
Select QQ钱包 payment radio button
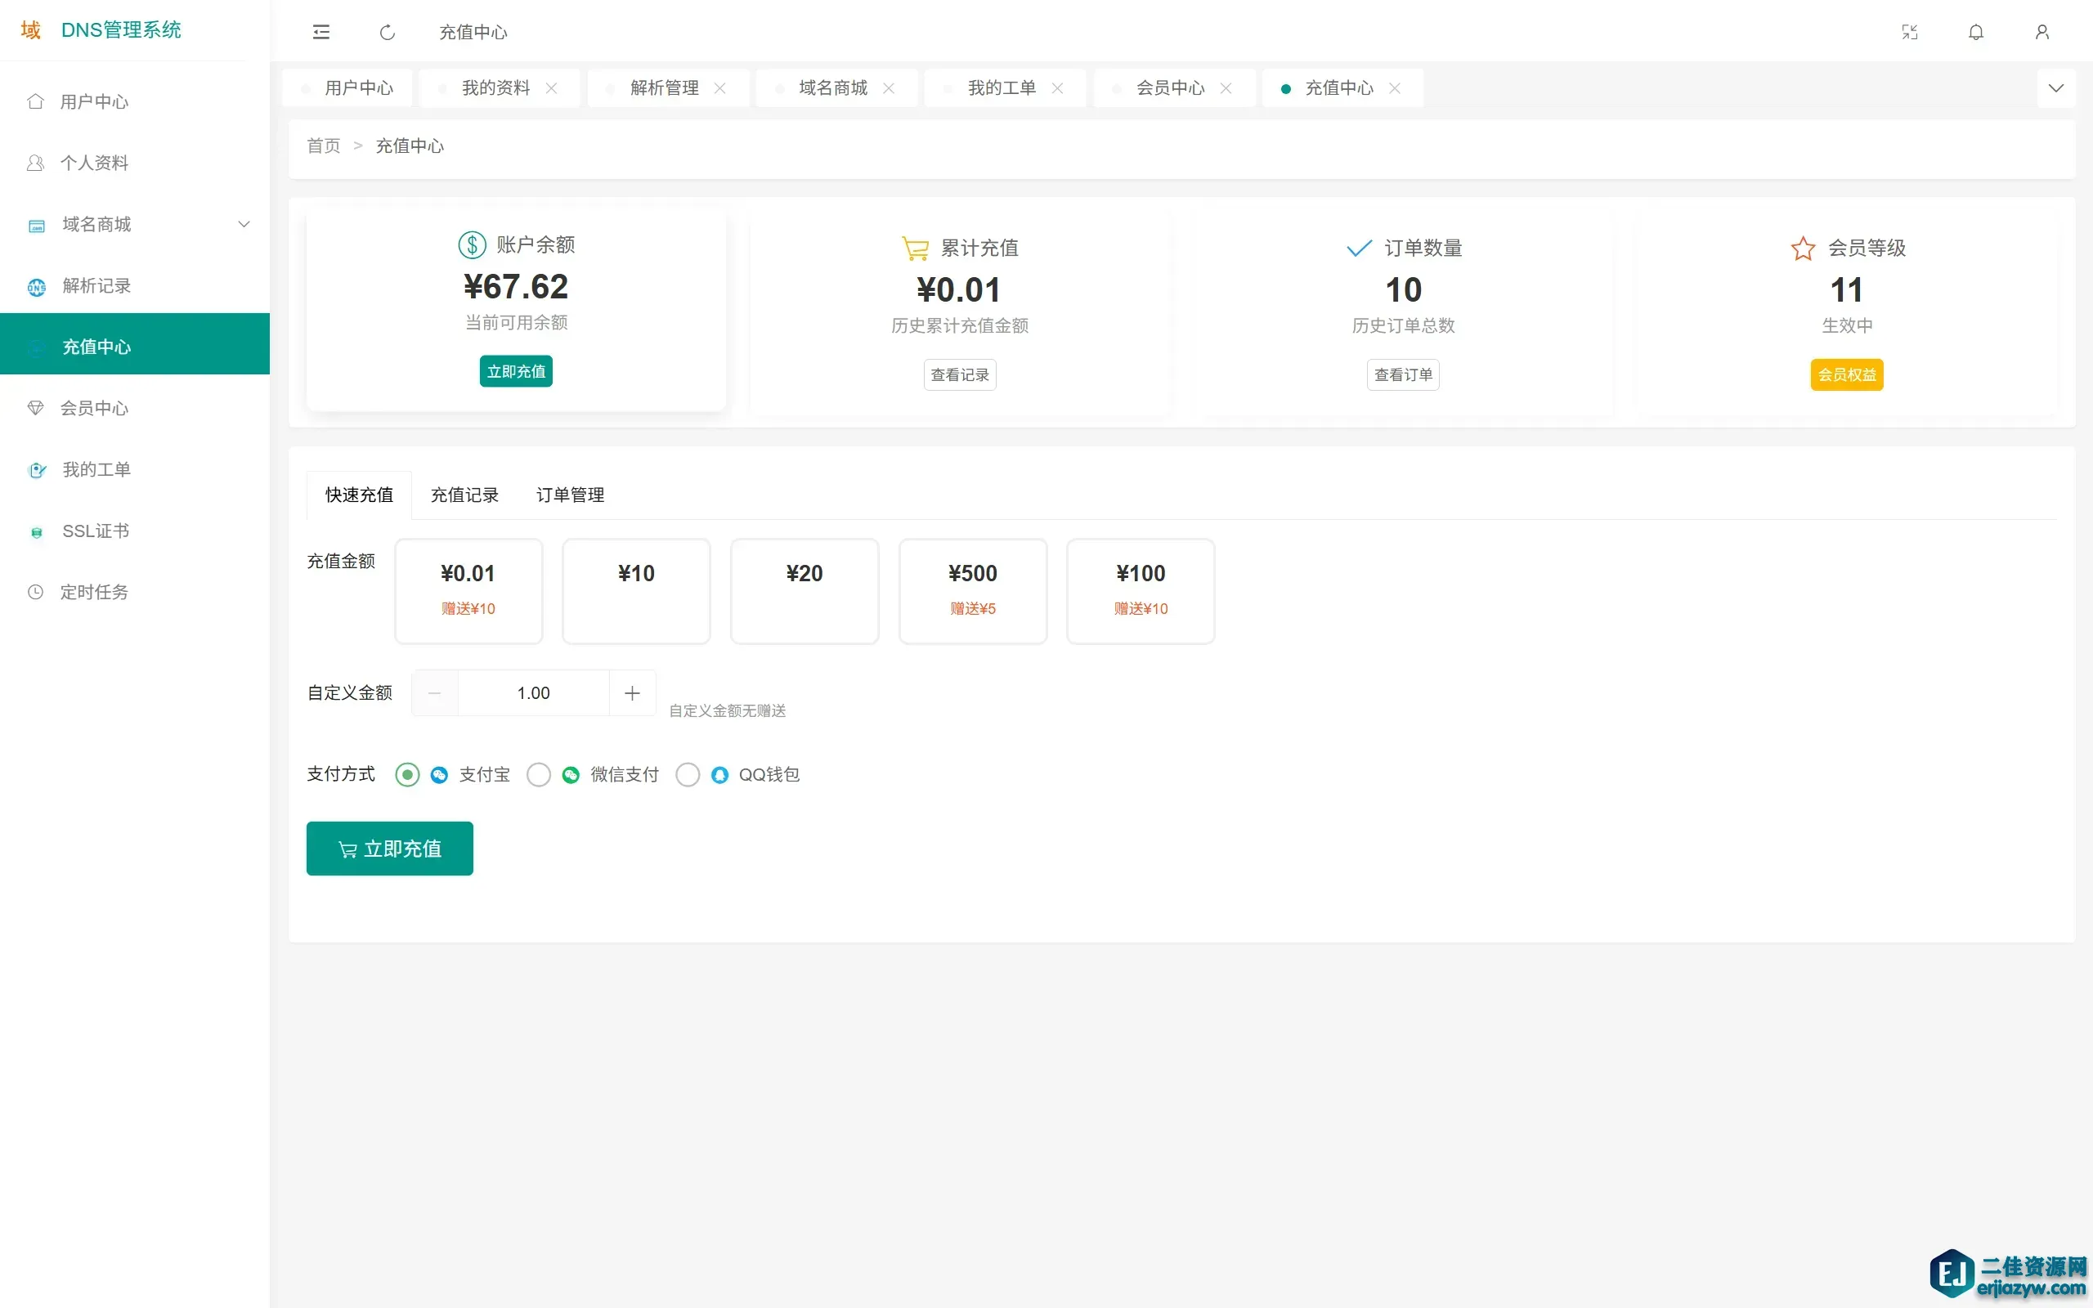click(688, 774)
